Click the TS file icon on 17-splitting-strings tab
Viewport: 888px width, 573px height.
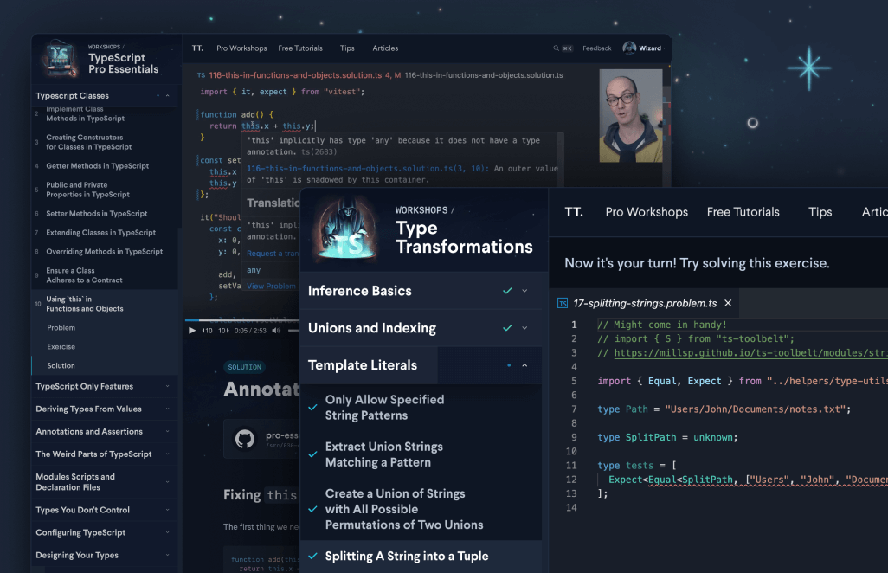563,304
